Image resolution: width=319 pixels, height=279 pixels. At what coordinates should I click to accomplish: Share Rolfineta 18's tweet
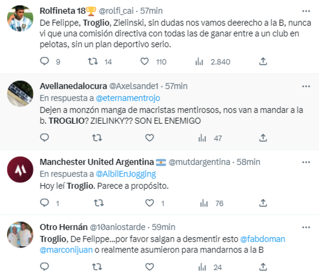point(264,61)
